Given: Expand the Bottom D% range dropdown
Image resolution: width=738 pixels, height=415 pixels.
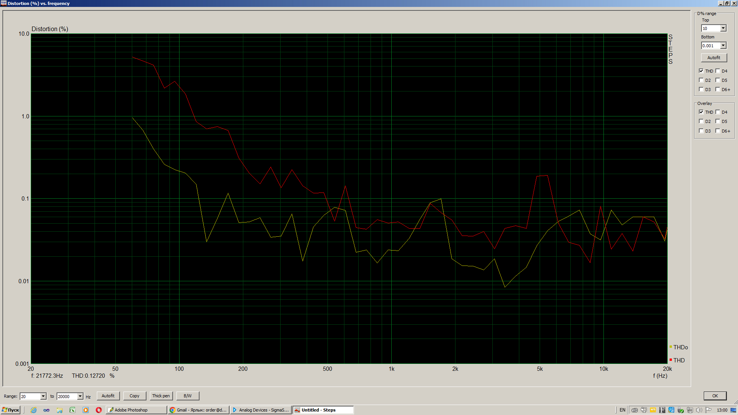Looking at the screenshot, I should pyautogui.click(x=723, y=46).
